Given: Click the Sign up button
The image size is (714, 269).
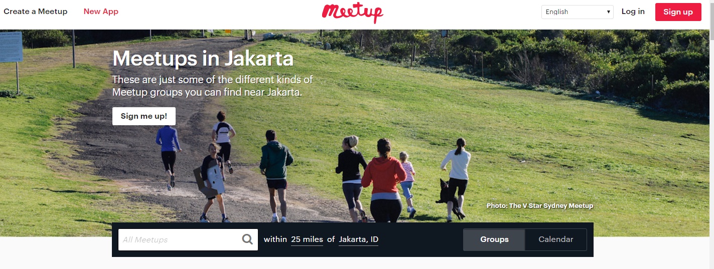Looking at the screenshot, I should click(678, 12).
